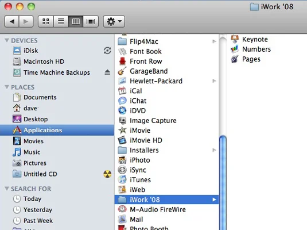This screenshot has width=307, height=230.
Task: Select the GarageBand guitar icon
Action: (x=122, y=71)
